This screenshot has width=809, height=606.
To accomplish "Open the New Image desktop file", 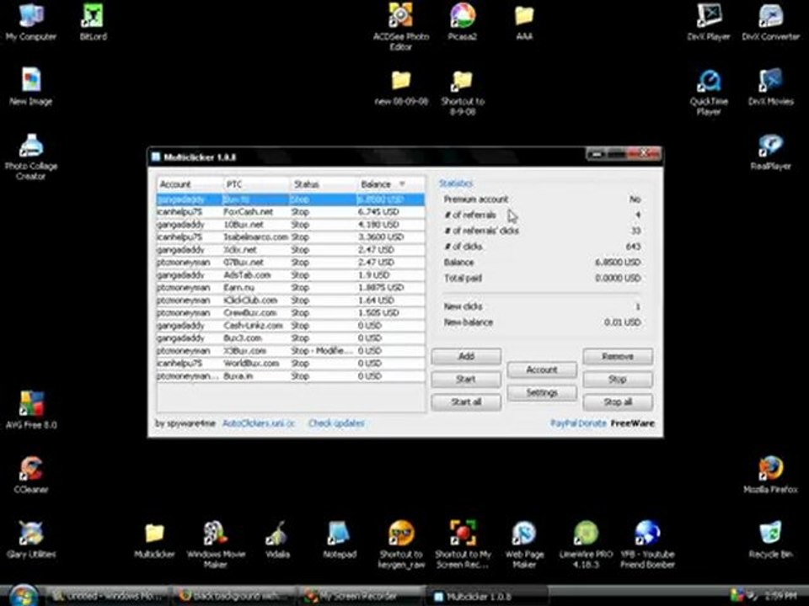I will (x=31, y=87).
